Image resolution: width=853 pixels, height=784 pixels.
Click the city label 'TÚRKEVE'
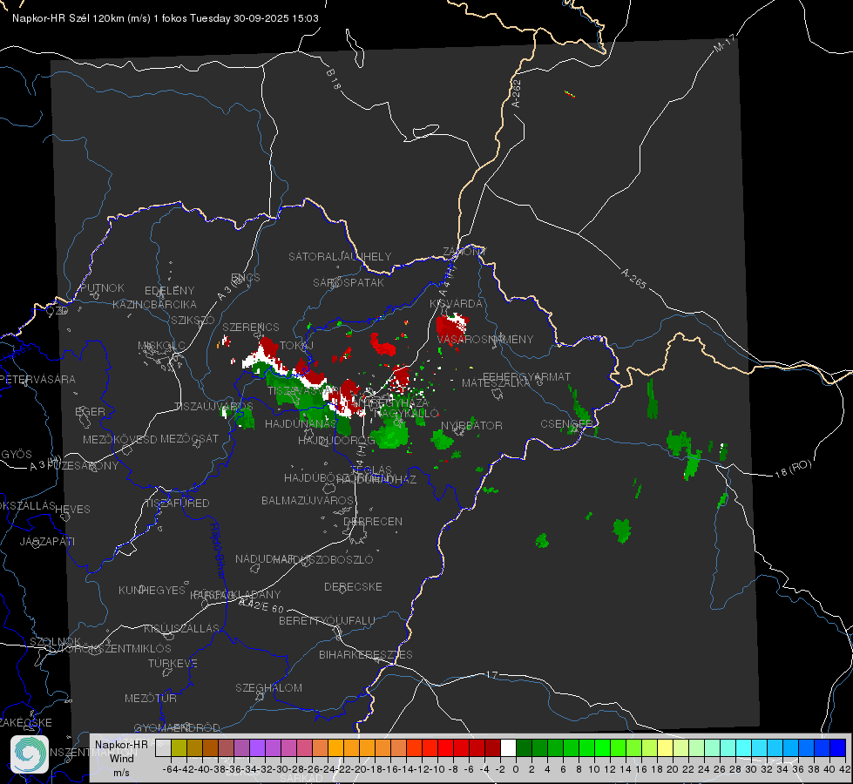(173, 663)
